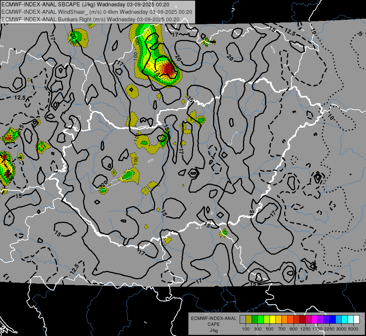The width and height of the screenshot is (366, 336).
Task: Click the 300 legend value label
Action: pyautogui.click(x=258, y=329)
